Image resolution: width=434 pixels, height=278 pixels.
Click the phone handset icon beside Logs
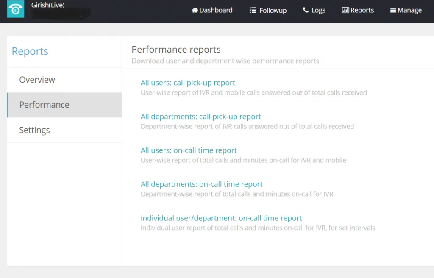[306, 10]
